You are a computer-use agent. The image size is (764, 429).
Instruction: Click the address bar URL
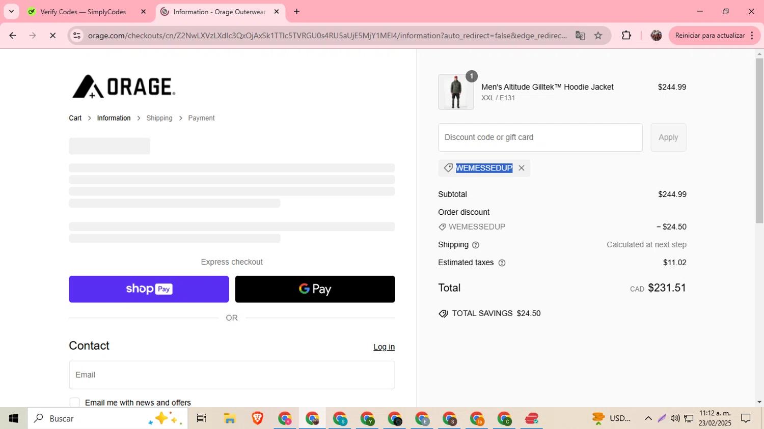coord(327,36)
